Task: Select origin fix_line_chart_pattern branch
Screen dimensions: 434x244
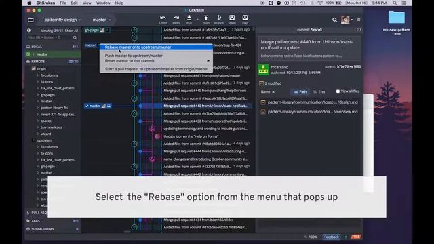Action: 58,88
